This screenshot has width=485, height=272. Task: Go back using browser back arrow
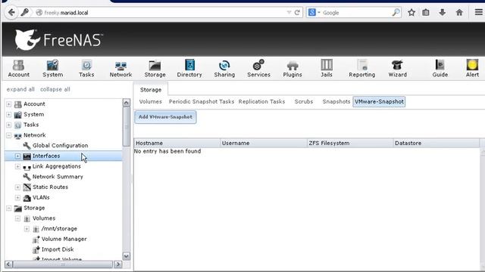point(11,12)
